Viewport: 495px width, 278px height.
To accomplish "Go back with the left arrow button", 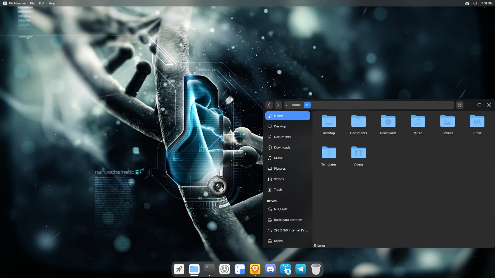I will (269, 105).
